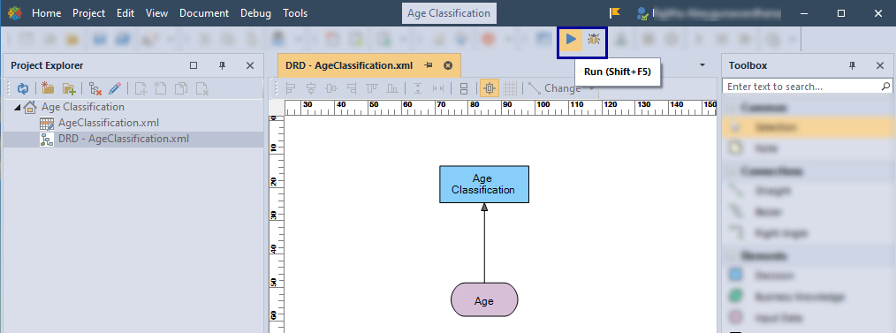Toggle snap to center alignment
The height and width of the screenshot is (333, 896).
click(x=489, y=88)
